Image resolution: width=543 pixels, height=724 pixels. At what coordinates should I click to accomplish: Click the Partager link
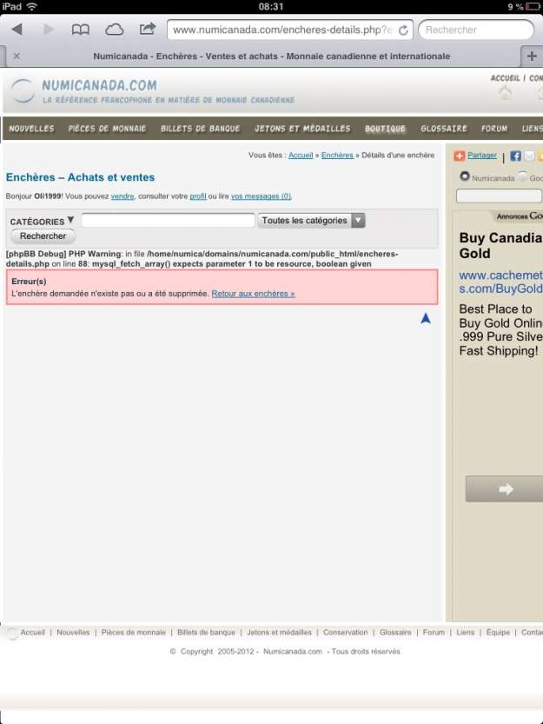(482, 155)
